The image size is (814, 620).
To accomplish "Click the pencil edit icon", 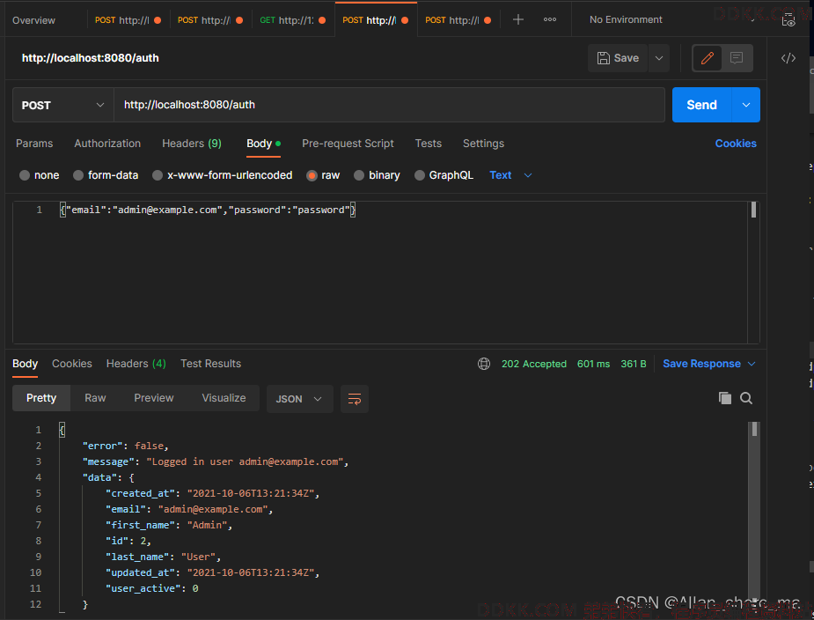I will (707, 58).
